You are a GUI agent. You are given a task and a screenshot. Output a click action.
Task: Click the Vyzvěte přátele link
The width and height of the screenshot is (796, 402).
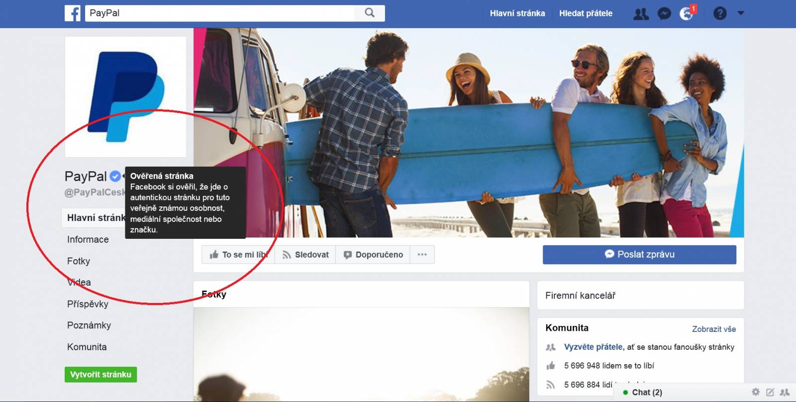coord(594,347)
